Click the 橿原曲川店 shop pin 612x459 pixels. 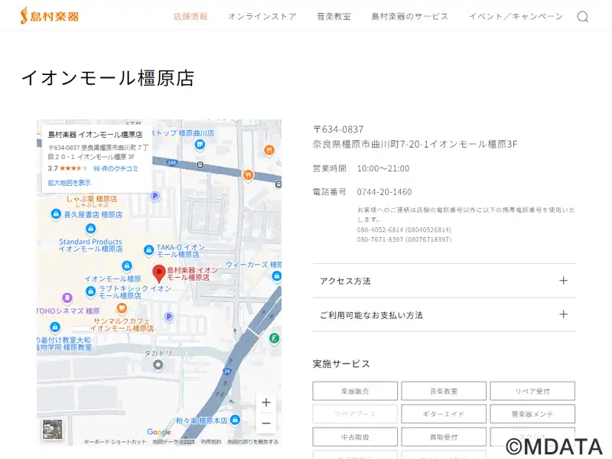[x=200, y=145]
